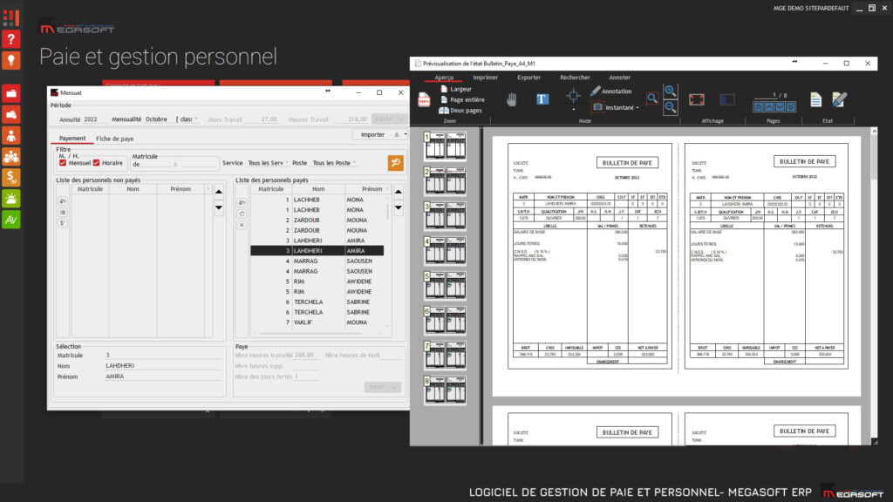The width and height of the screenshot is (893, 502).
Task: Open the Annoter ribbon tab
Action: point(620,78)
